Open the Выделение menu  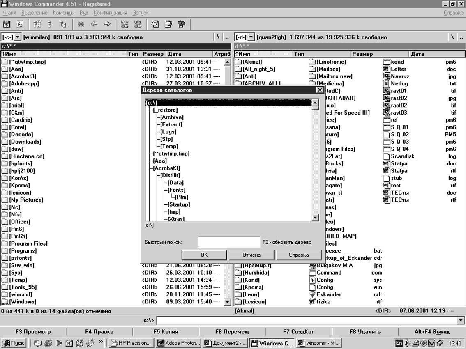(35, 13)
